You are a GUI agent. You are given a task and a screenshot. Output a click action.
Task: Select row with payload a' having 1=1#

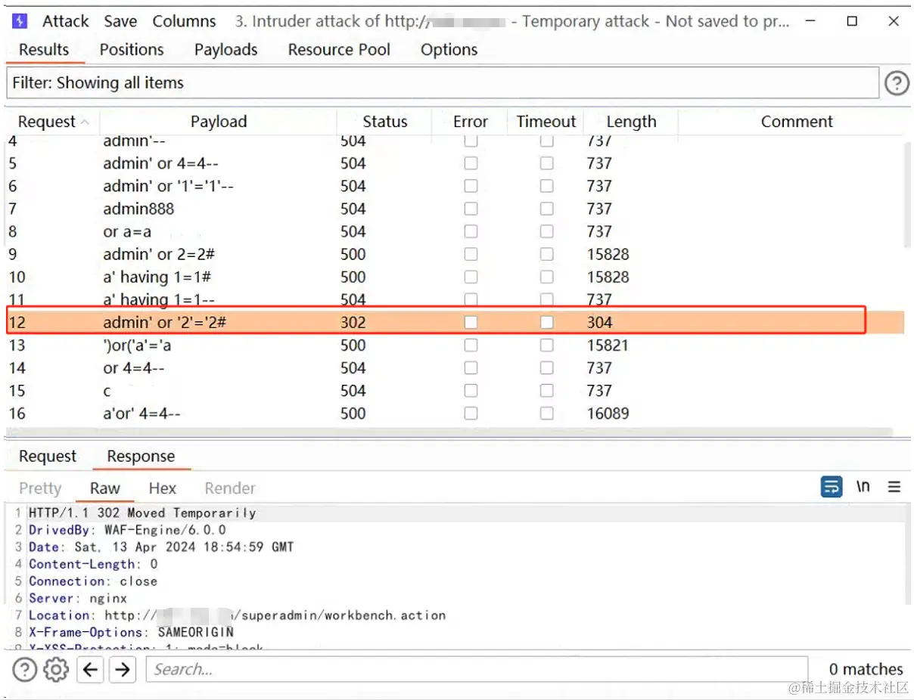click(454, 277)
